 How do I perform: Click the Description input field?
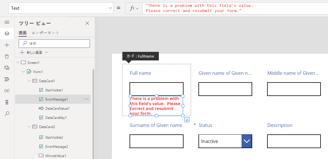(294, 141)
